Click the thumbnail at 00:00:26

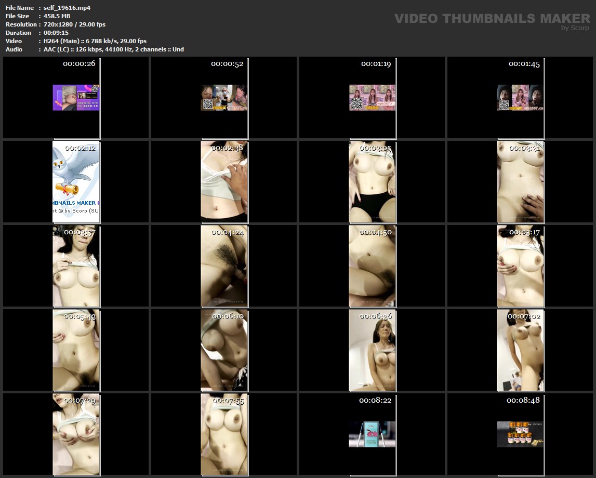point(76,98)
